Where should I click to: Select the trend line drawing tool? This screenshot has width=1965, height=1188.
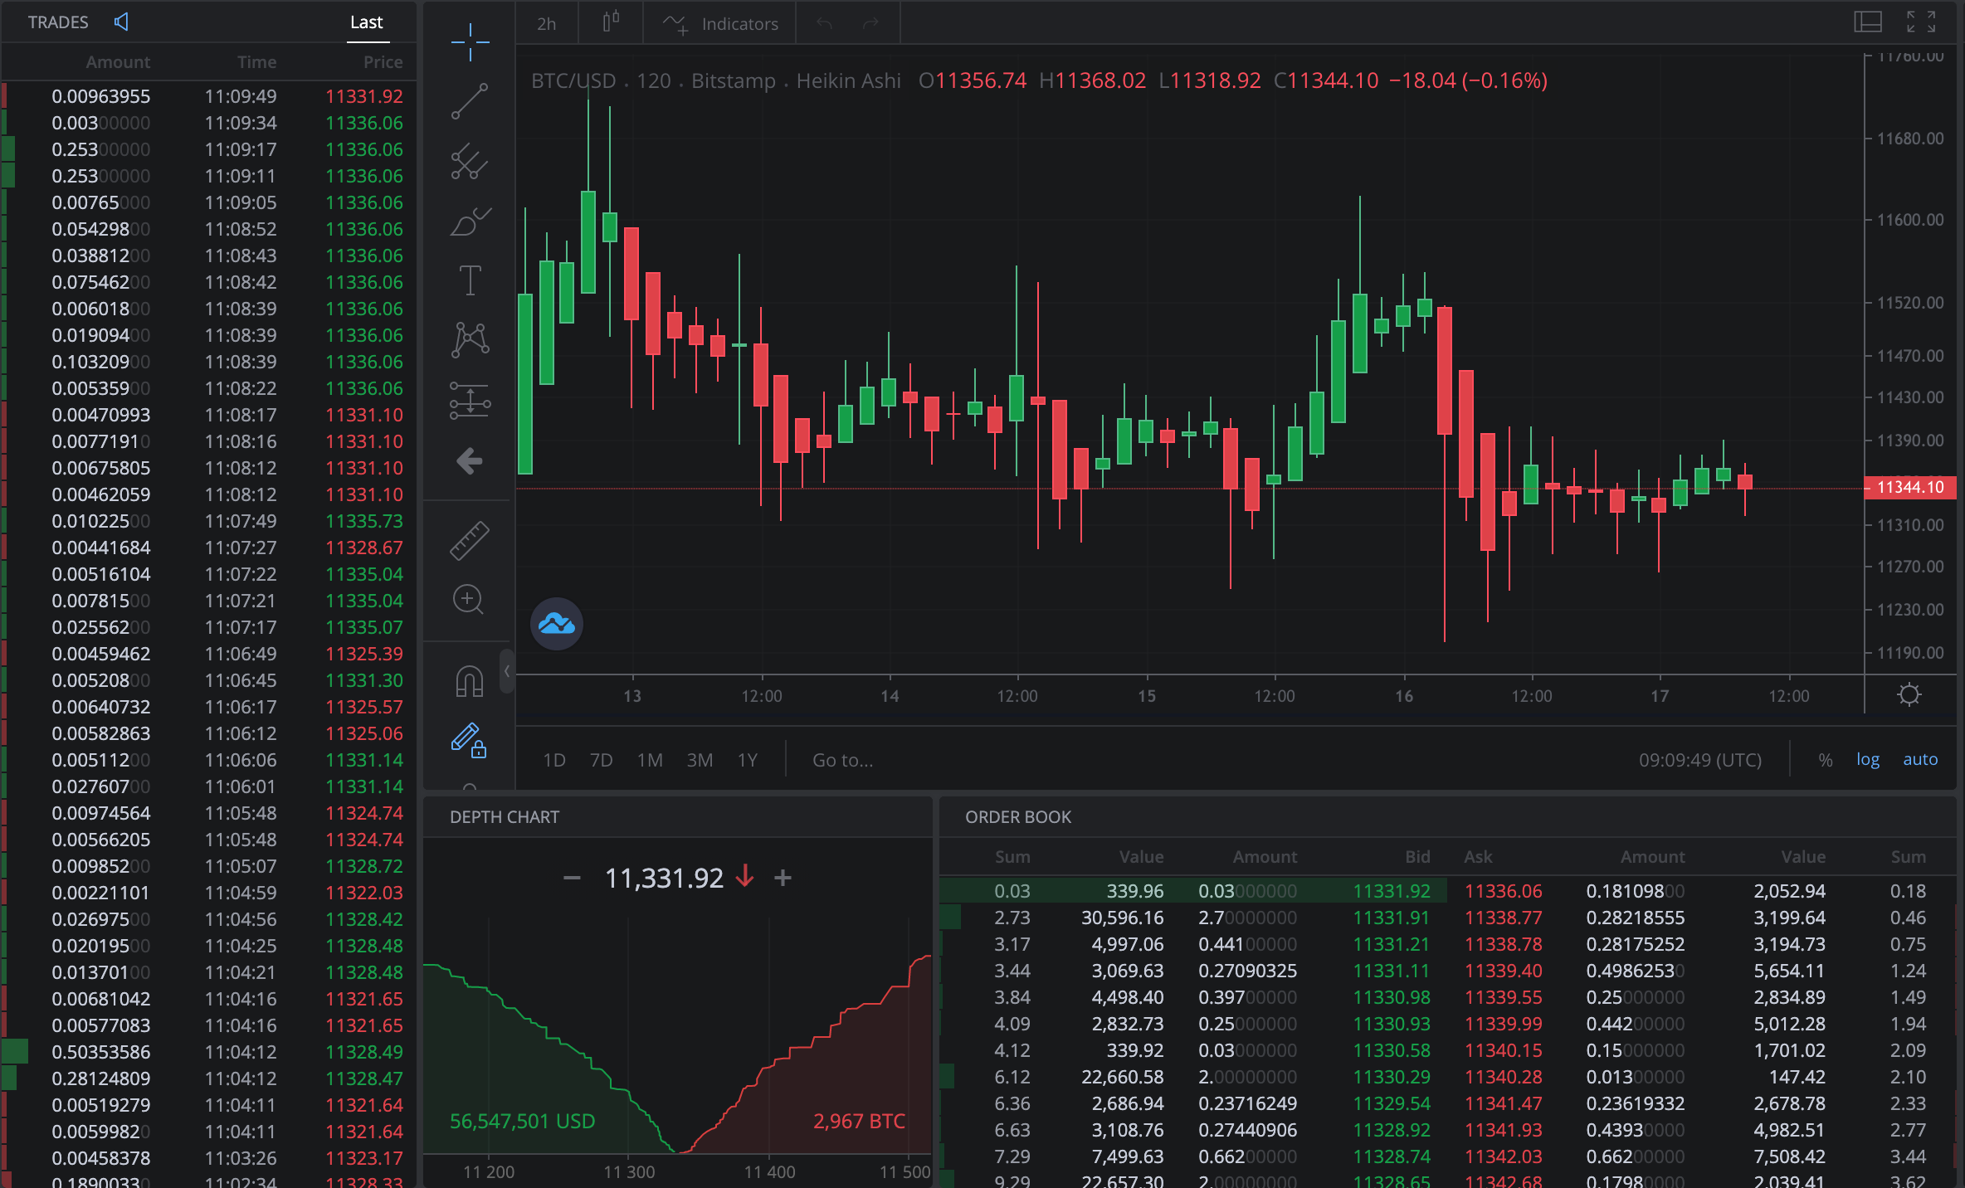point(470,101)
